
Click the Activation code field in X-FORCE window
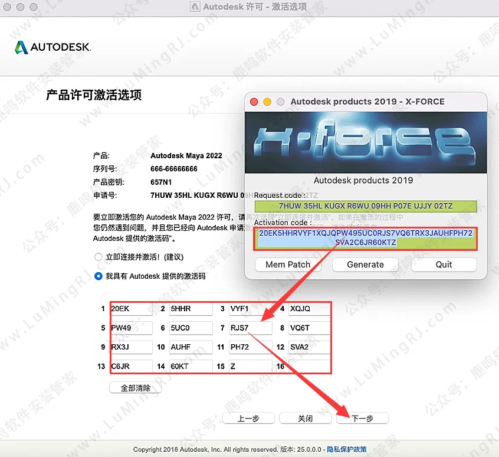tap(366, 238)
